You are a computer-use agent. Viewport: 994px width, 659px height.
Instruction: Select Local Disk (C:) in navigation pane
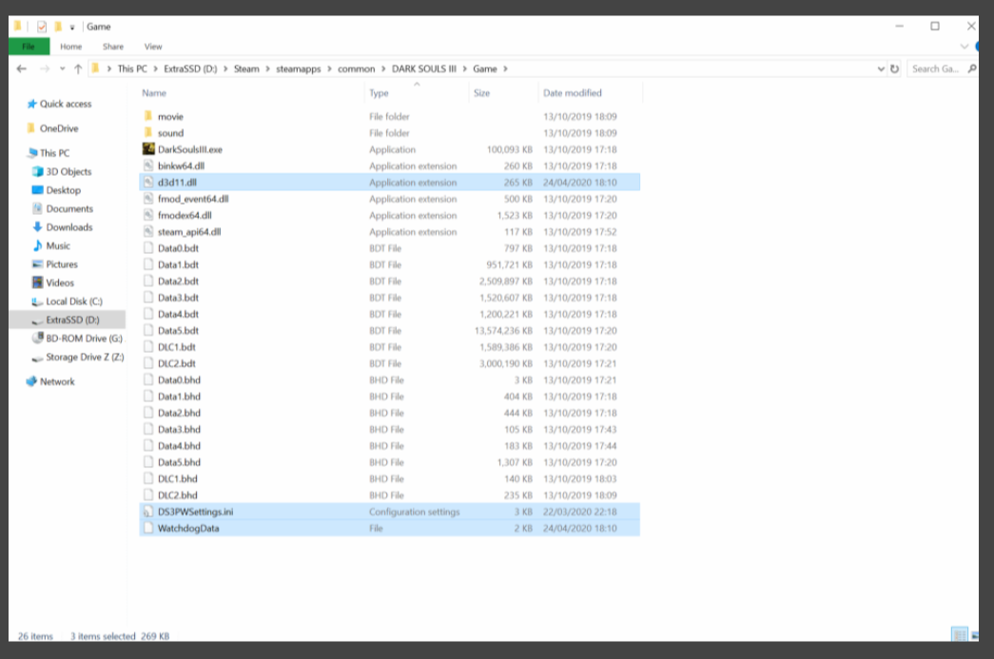pos(74,301)
